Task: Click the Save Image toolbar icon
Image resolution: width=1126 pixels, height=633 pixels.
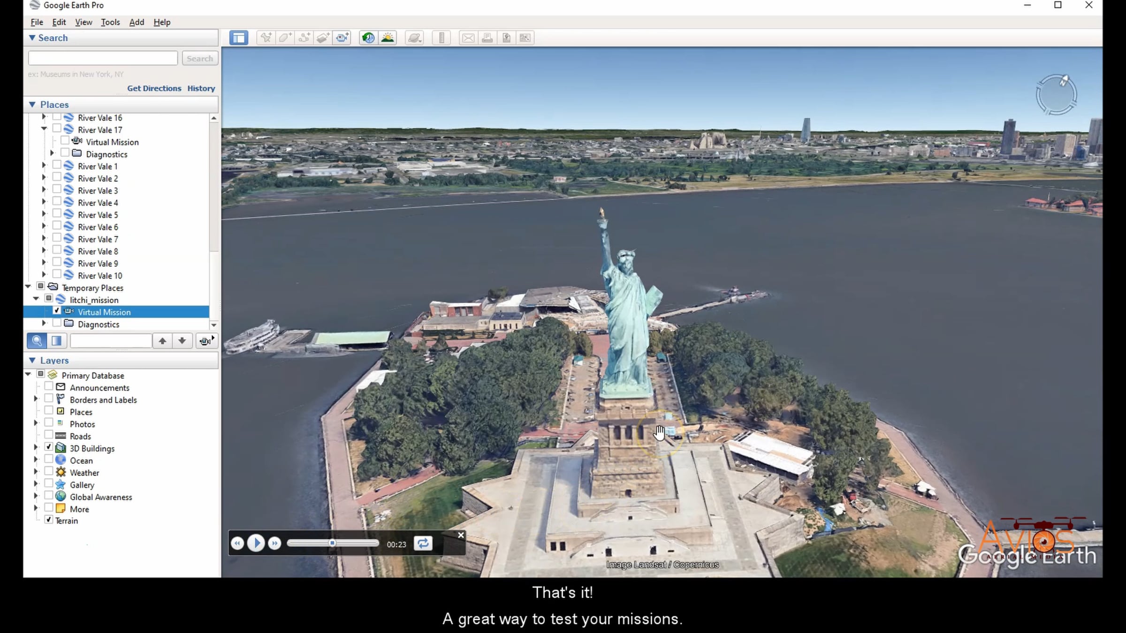Action: coord(506,38)
